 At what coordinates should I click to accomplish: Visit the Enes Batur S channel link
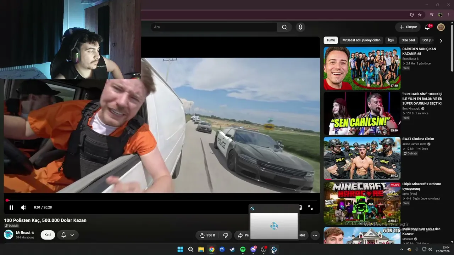[410, 59]
